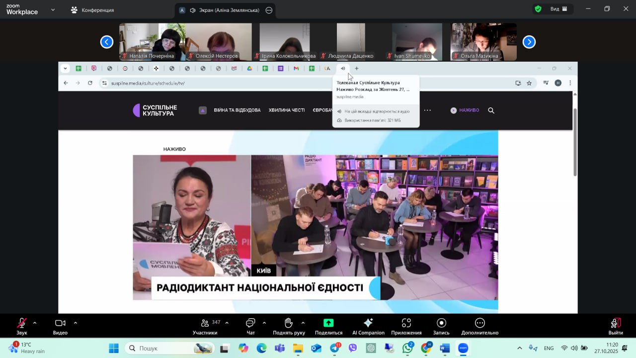Open AI Companion
The height and width of the screenshot is (358, 636).
pyautogui.click(x=368, y=323)
